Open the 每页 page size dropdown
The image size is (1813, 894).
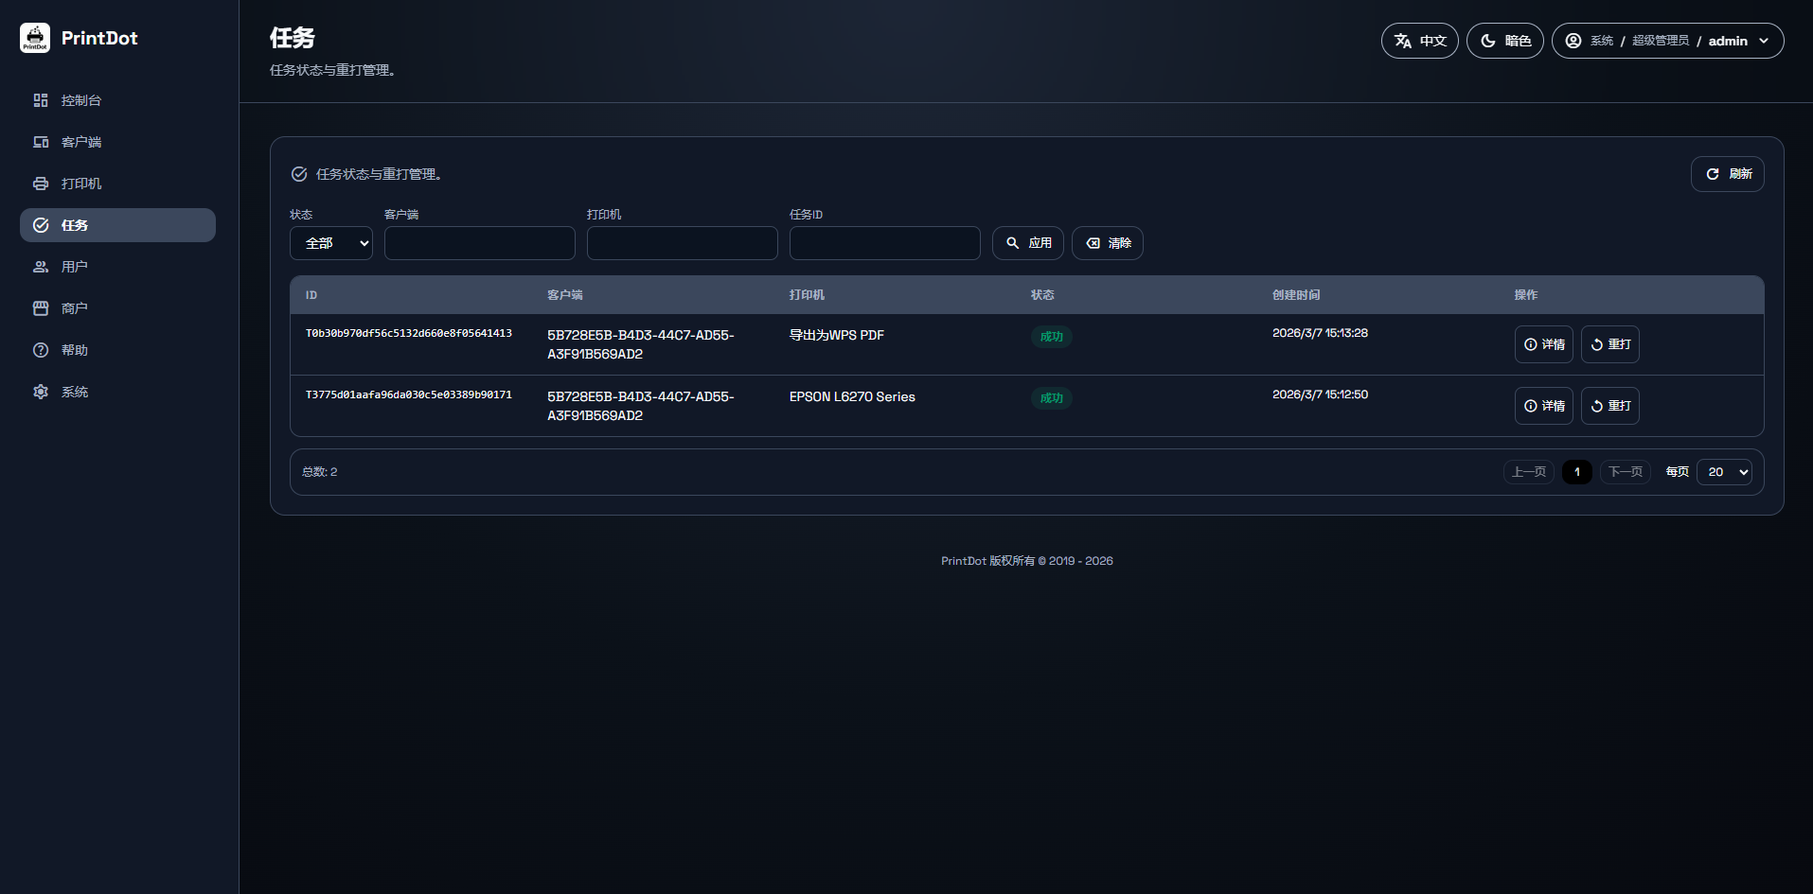(1723, 472)
